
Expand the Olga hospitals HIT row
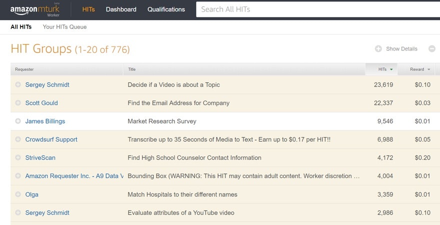18,194
